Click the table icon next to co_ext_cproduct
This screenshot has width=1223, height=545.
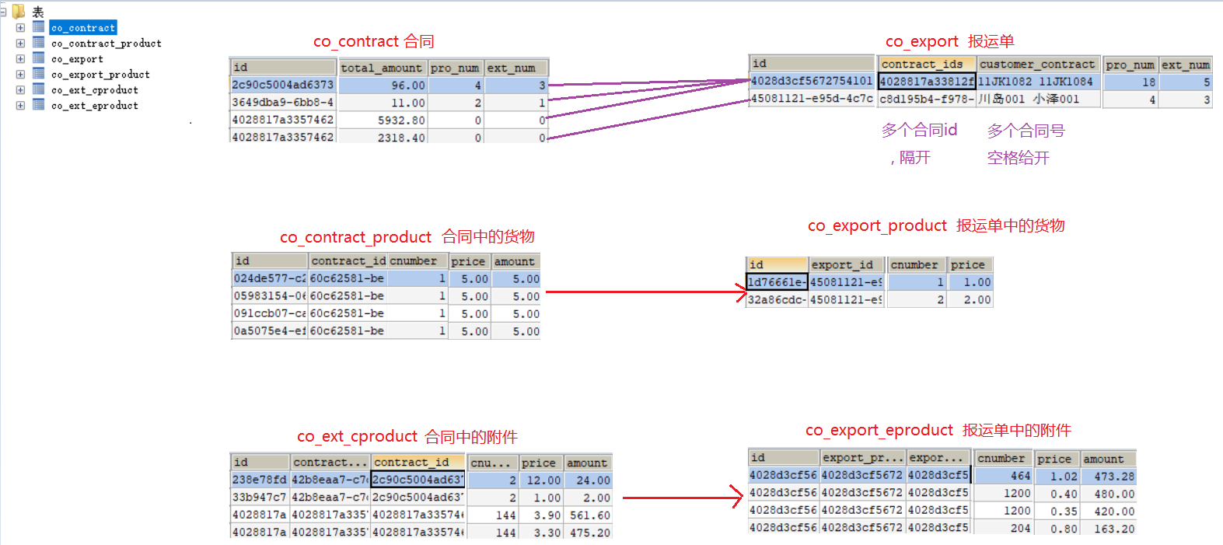click(x=38, y=89)
